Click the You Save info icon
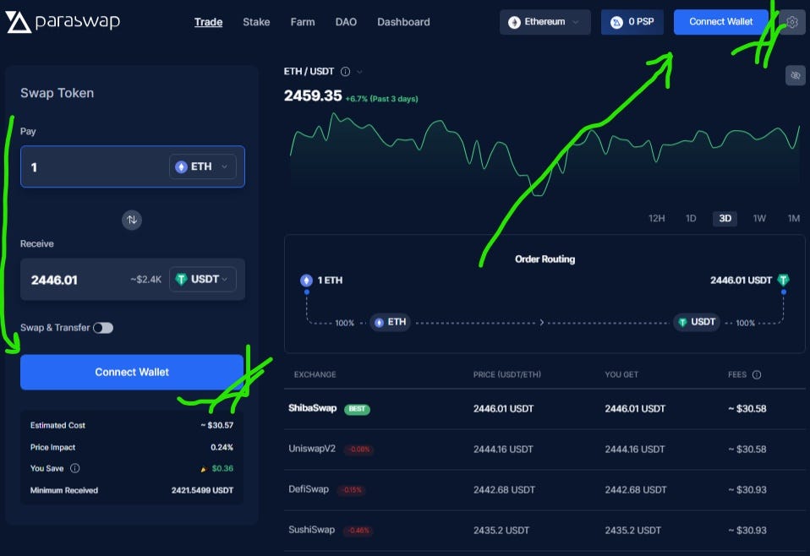This screenshot has width=810, height=556. tap(75, 468)
